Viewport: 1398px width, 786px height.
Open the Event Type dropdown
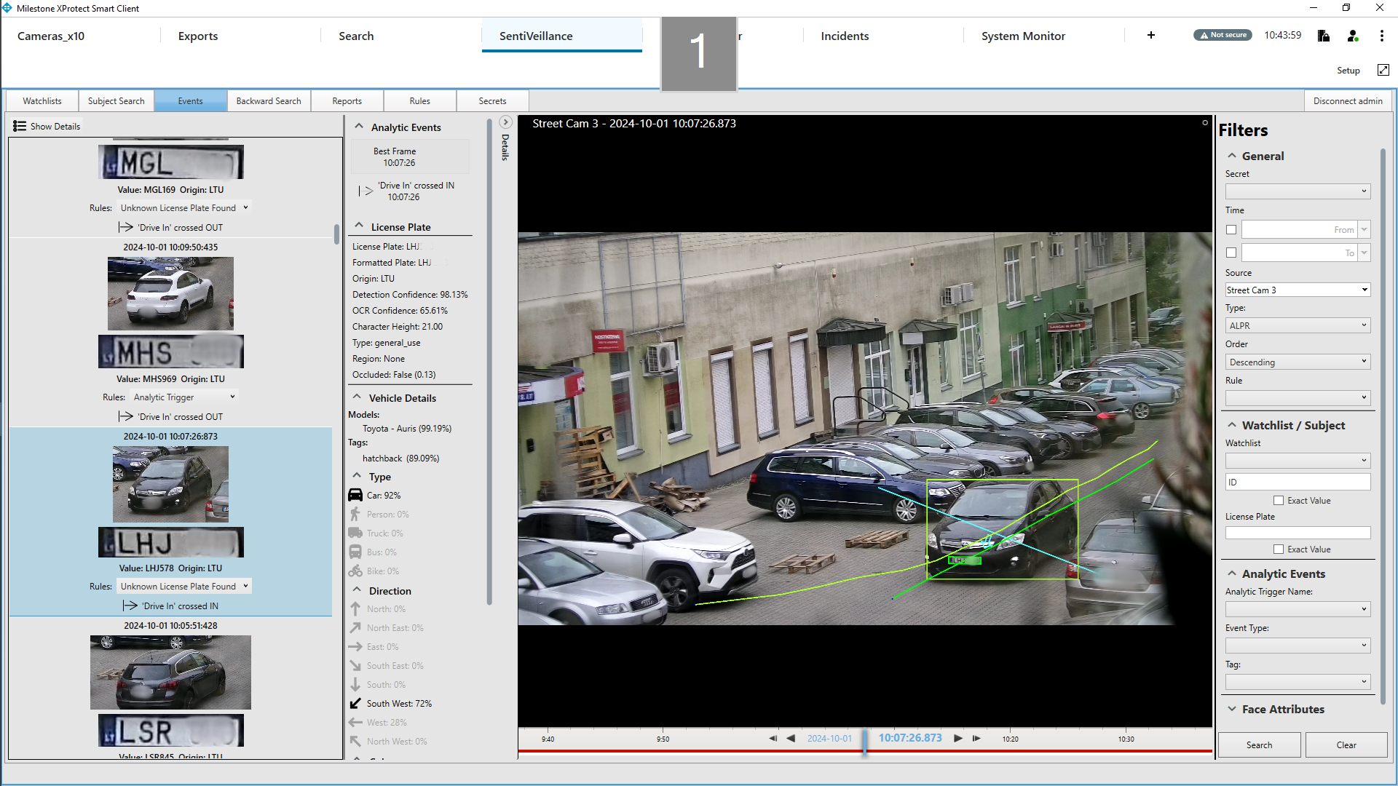click(x=1298, y=646)
